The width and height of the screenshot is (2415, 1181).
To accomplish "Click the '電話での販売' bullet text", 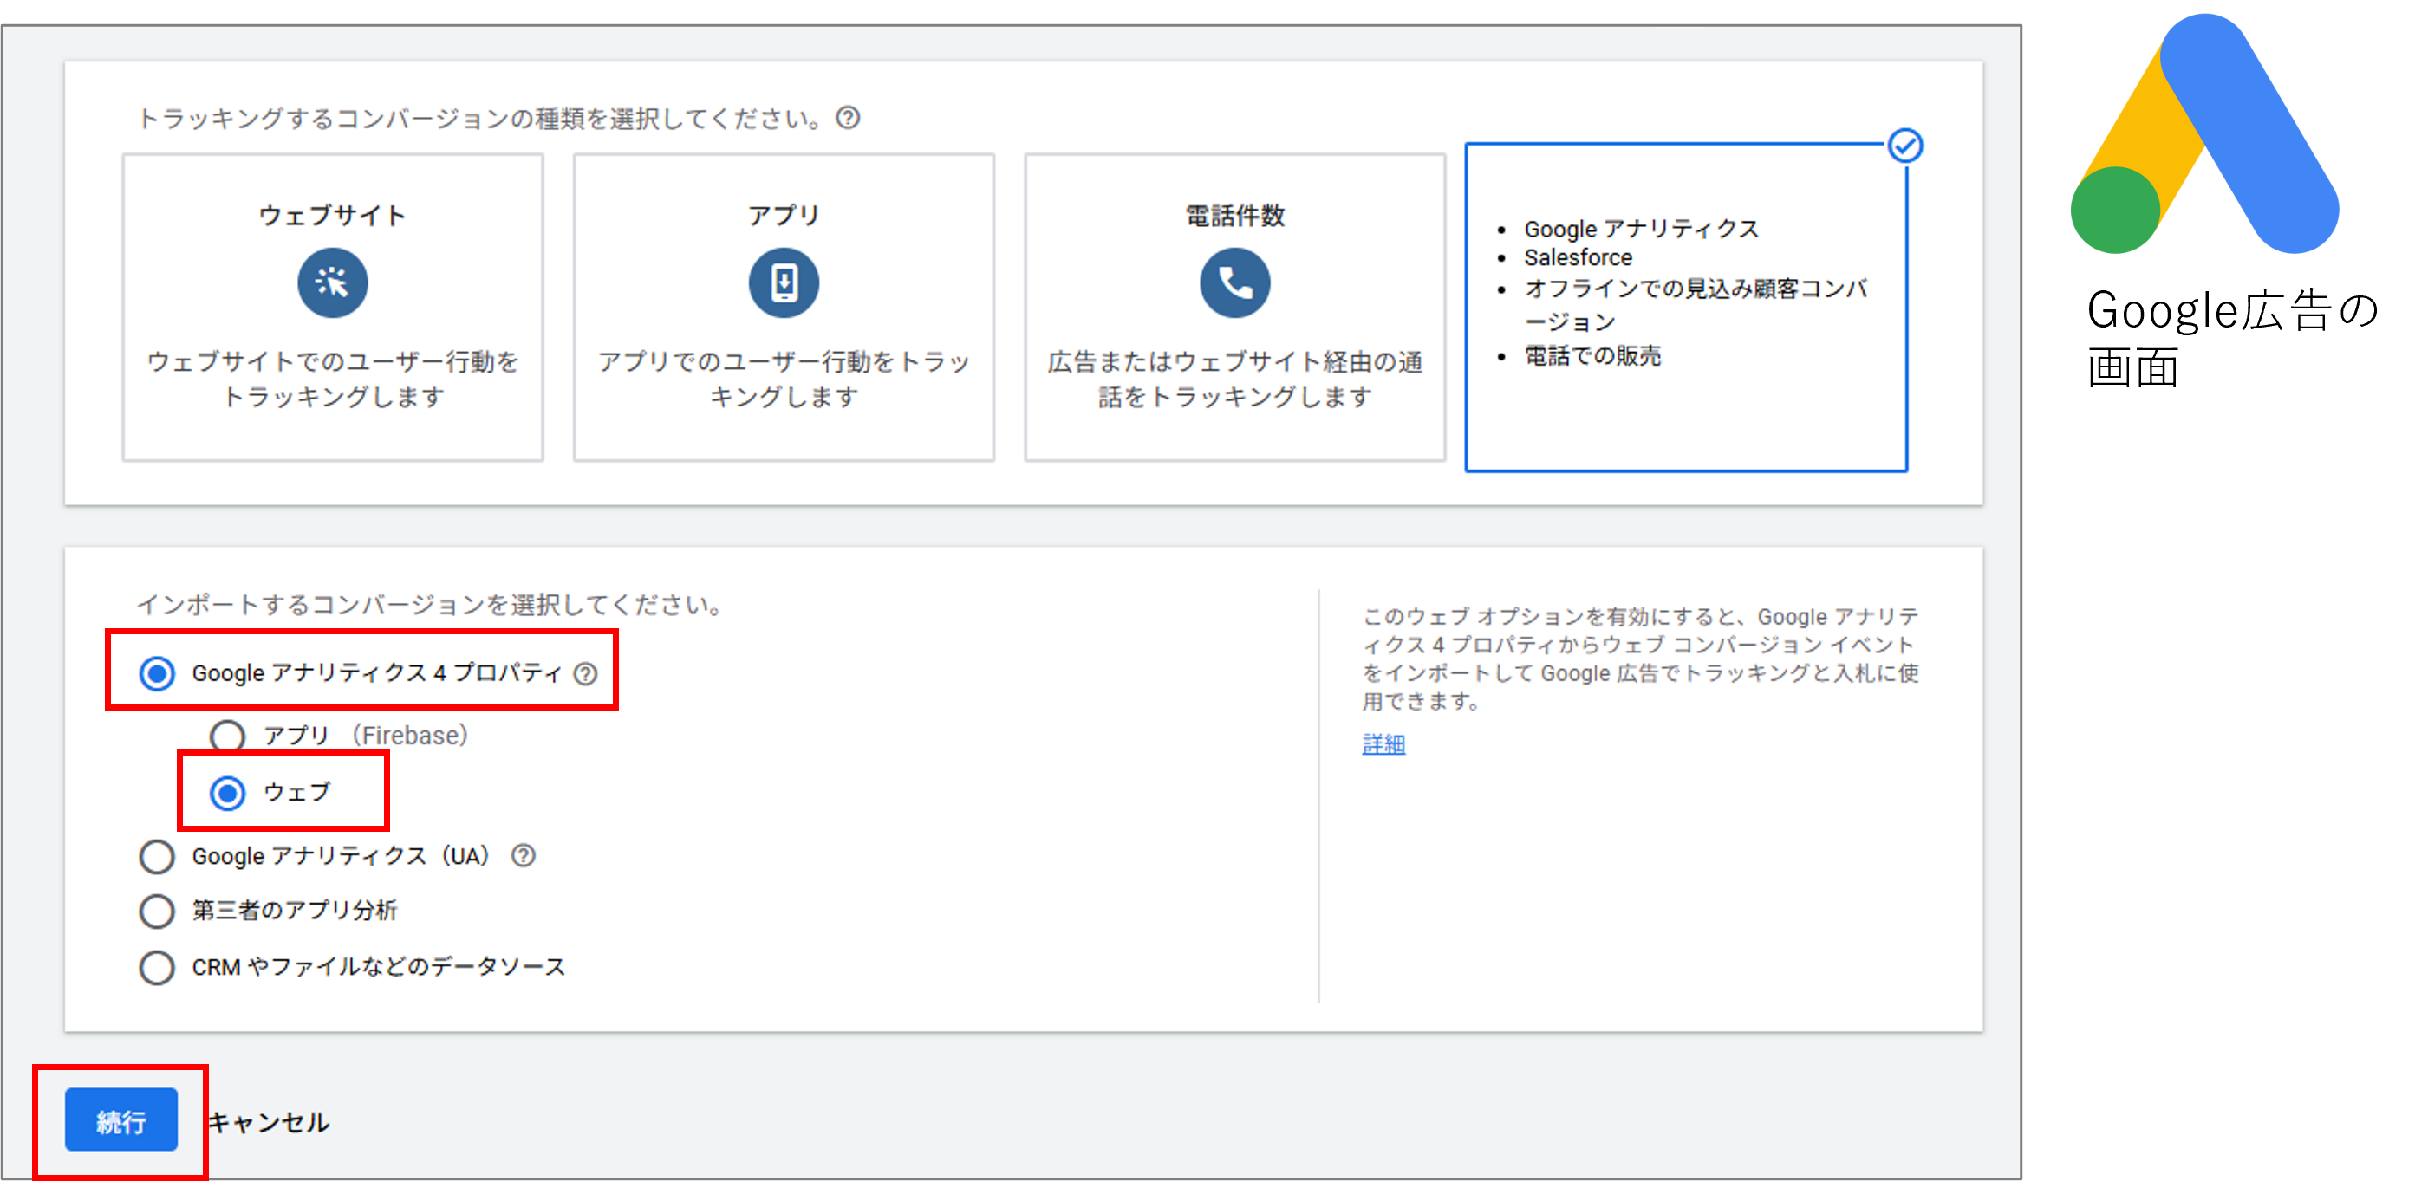I will click(x=1593, y=356).
